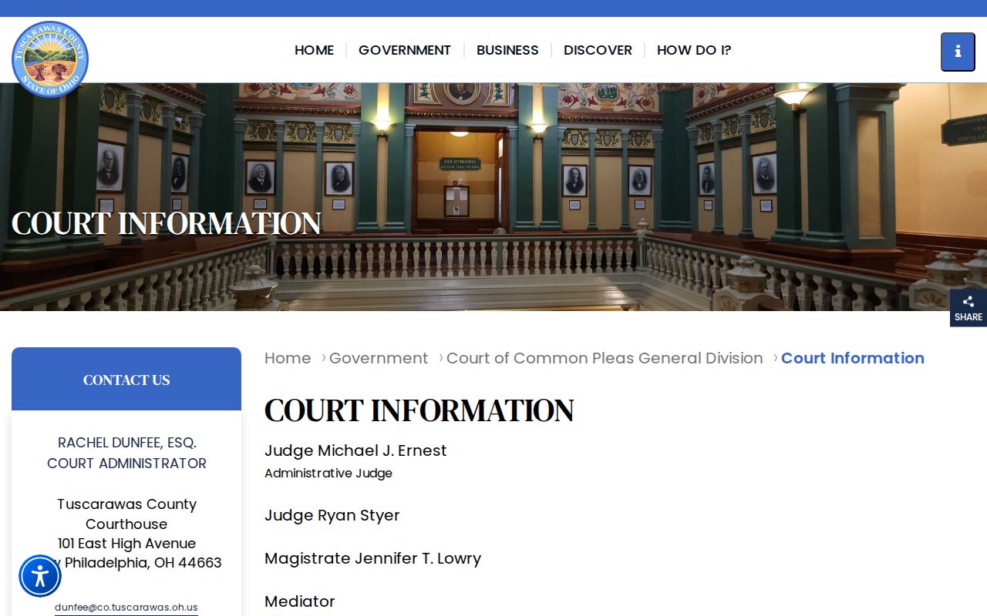Open the Government menu
Viewport: 987px width, 616px height.
pyautogui.click(x=405, y=50)
